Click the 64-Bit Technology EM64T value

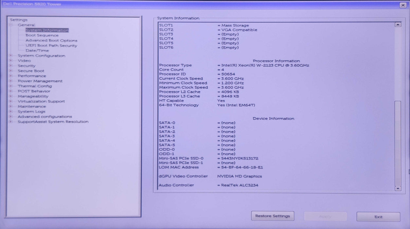pos(236,105)
